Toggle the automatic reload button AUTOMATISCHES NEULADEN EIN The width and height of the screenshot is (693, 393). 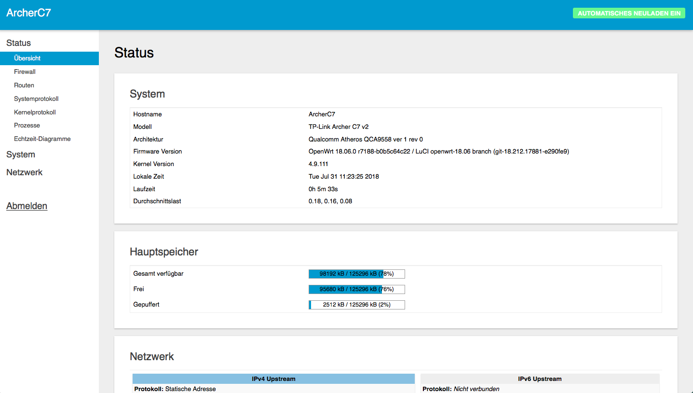(x=629, y=14)
